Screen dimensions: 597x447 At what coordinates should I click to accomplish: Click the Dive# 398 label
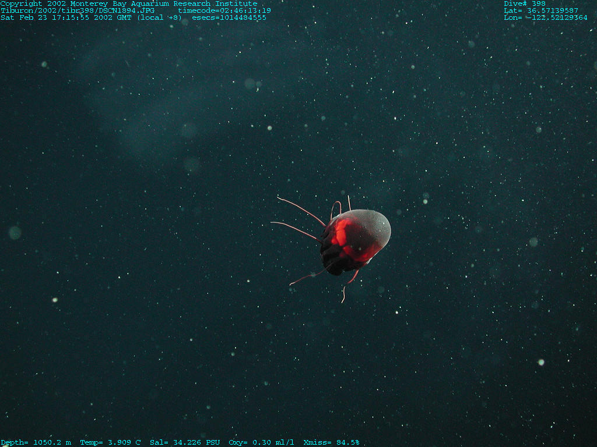coord(525,3)
